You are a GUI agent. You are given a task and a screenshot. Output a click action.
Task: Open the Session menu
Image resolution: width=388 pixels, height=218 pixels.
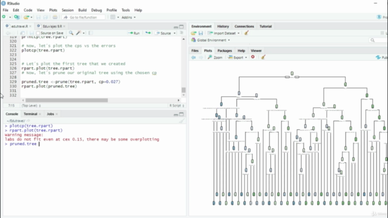(x=67, y=10)
